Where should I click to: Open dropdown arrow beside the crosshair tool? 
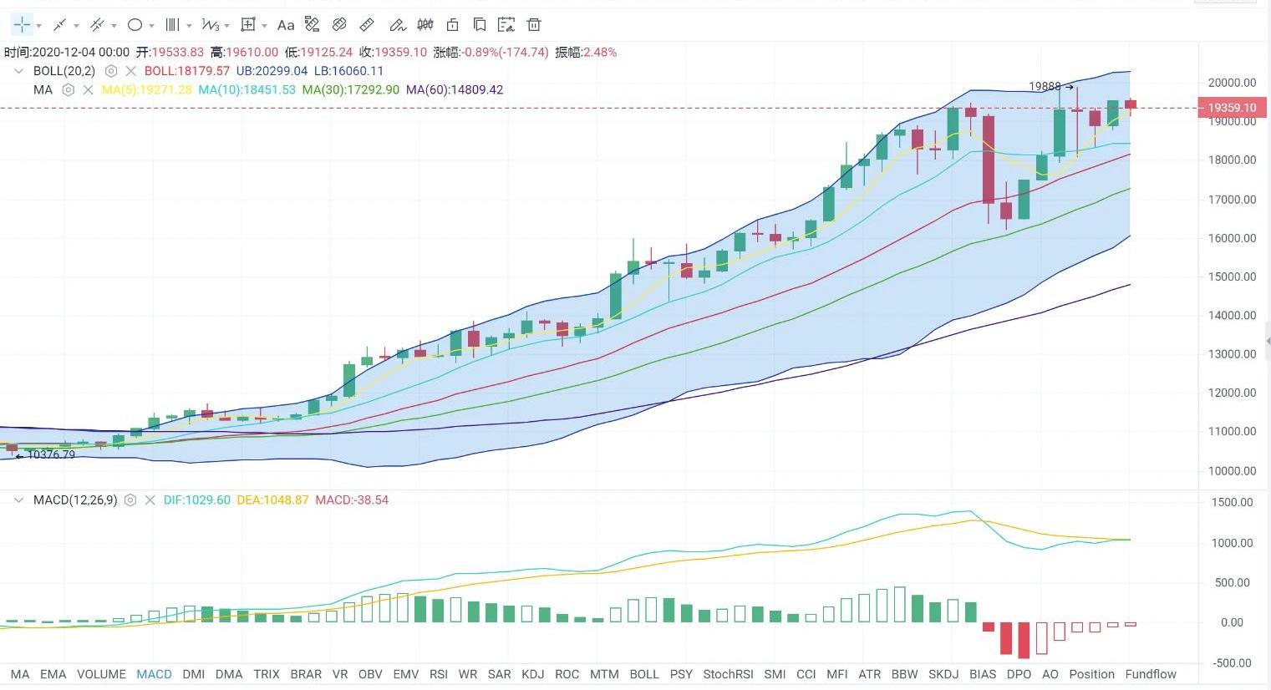pos(39,26)
